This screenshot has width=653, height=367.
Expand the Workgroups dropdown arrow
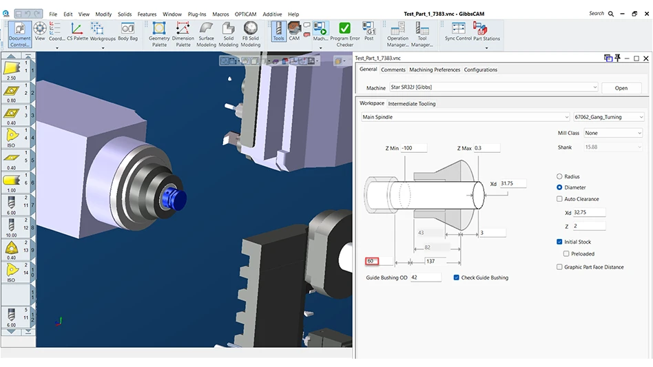[x=103, y=48]
